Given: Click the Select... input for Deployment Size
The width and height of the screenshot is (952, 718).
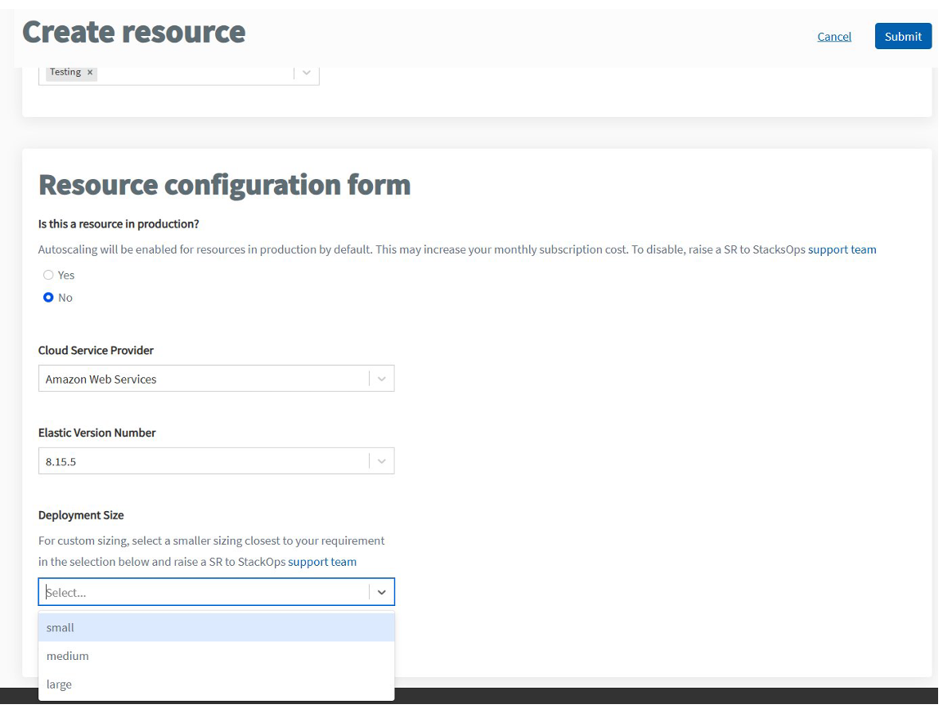Looking at the screenshot, I should 204,591.
